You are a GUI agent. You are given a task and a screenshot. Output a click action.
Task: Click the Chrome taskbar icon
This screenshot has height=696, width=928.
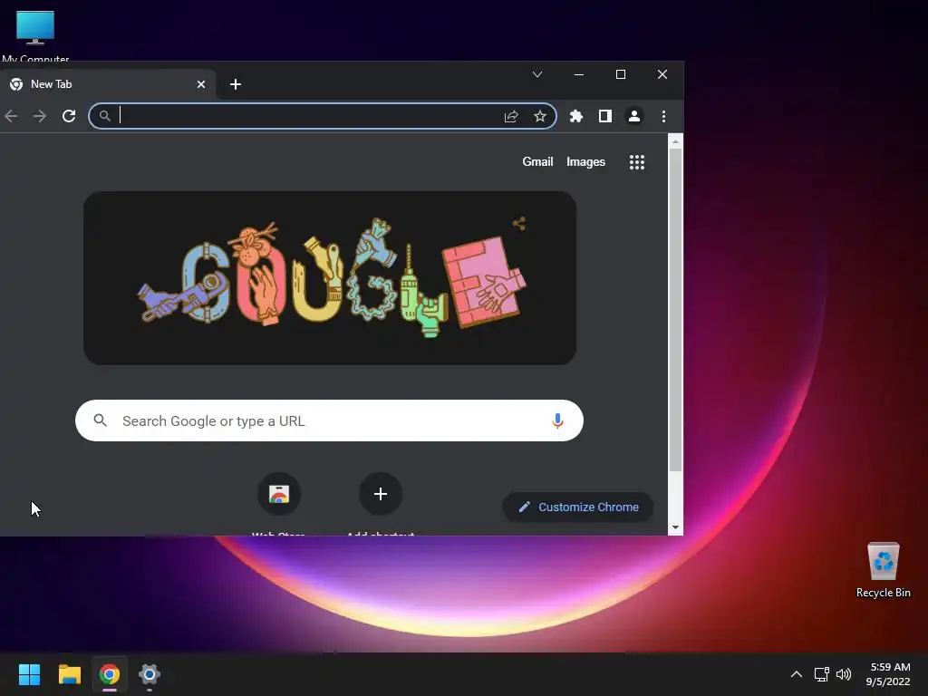click(110, 674)
